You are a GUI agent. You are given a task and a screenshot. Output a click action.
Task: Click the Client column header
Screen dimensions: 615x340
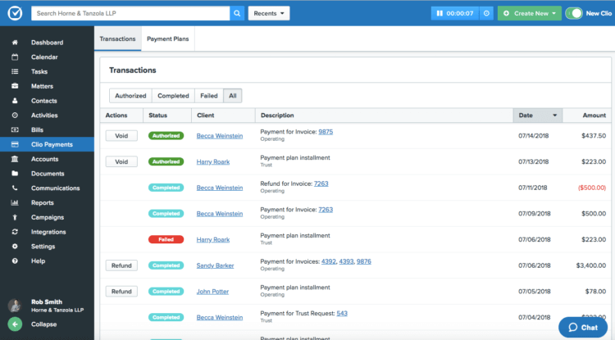pyautogui.click(x=223, y=116)
